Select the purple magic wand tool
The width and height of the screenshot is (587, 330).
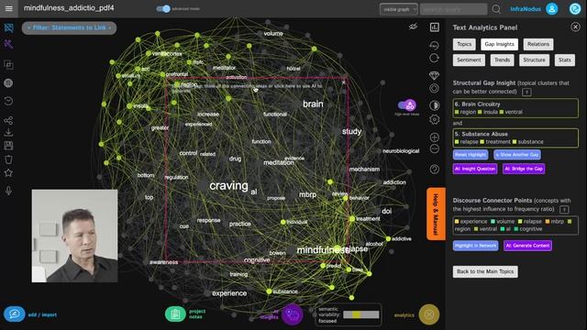coord(8,44)
